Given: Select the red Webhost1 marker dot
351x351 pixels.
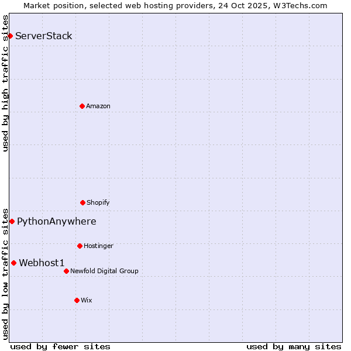Looking at the screenshot, I should coord(13,263).
